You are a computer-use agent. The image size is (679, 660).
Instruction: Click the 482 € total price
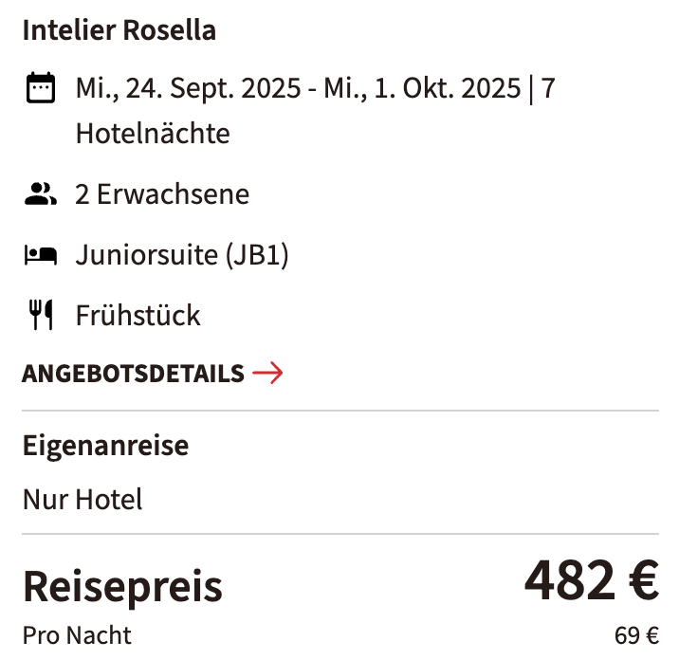(x=592, y=580)
